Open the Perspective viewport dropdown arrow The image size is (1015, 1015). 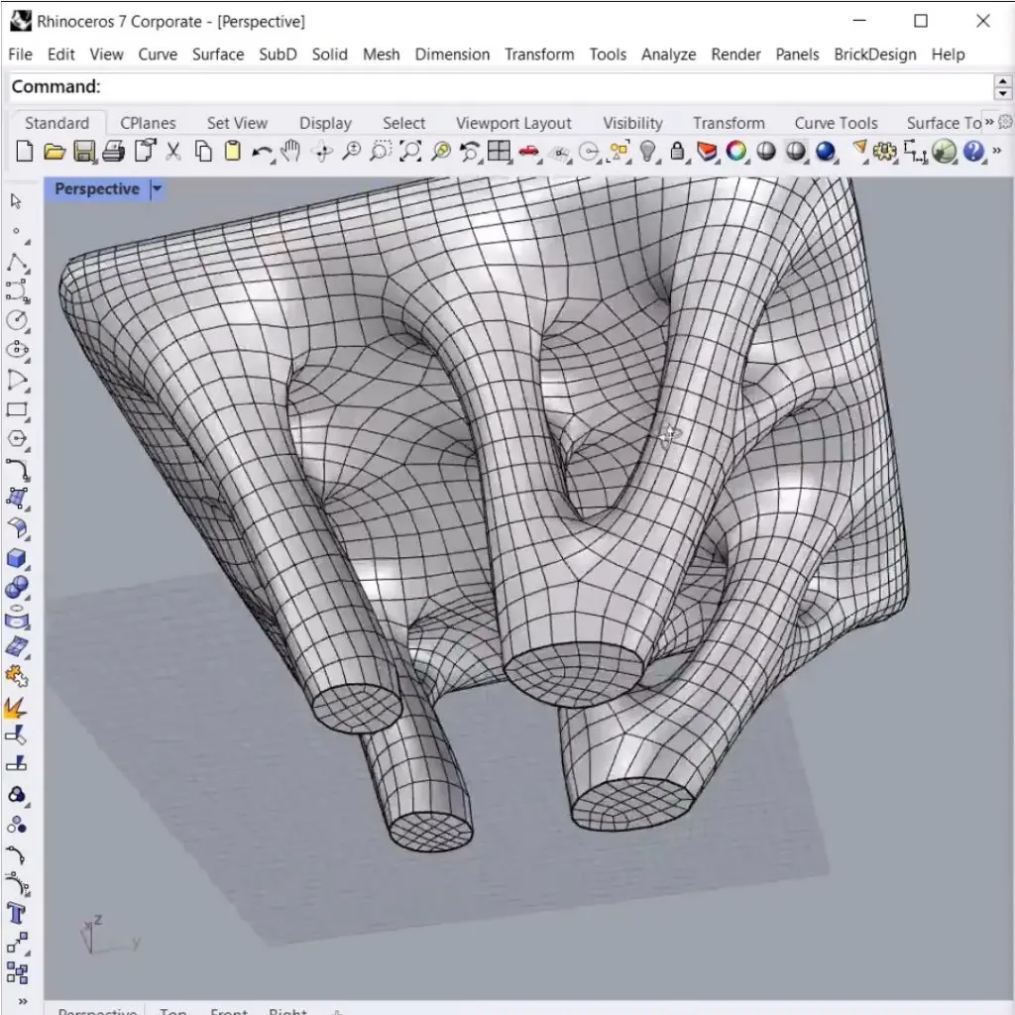point(157,188)
